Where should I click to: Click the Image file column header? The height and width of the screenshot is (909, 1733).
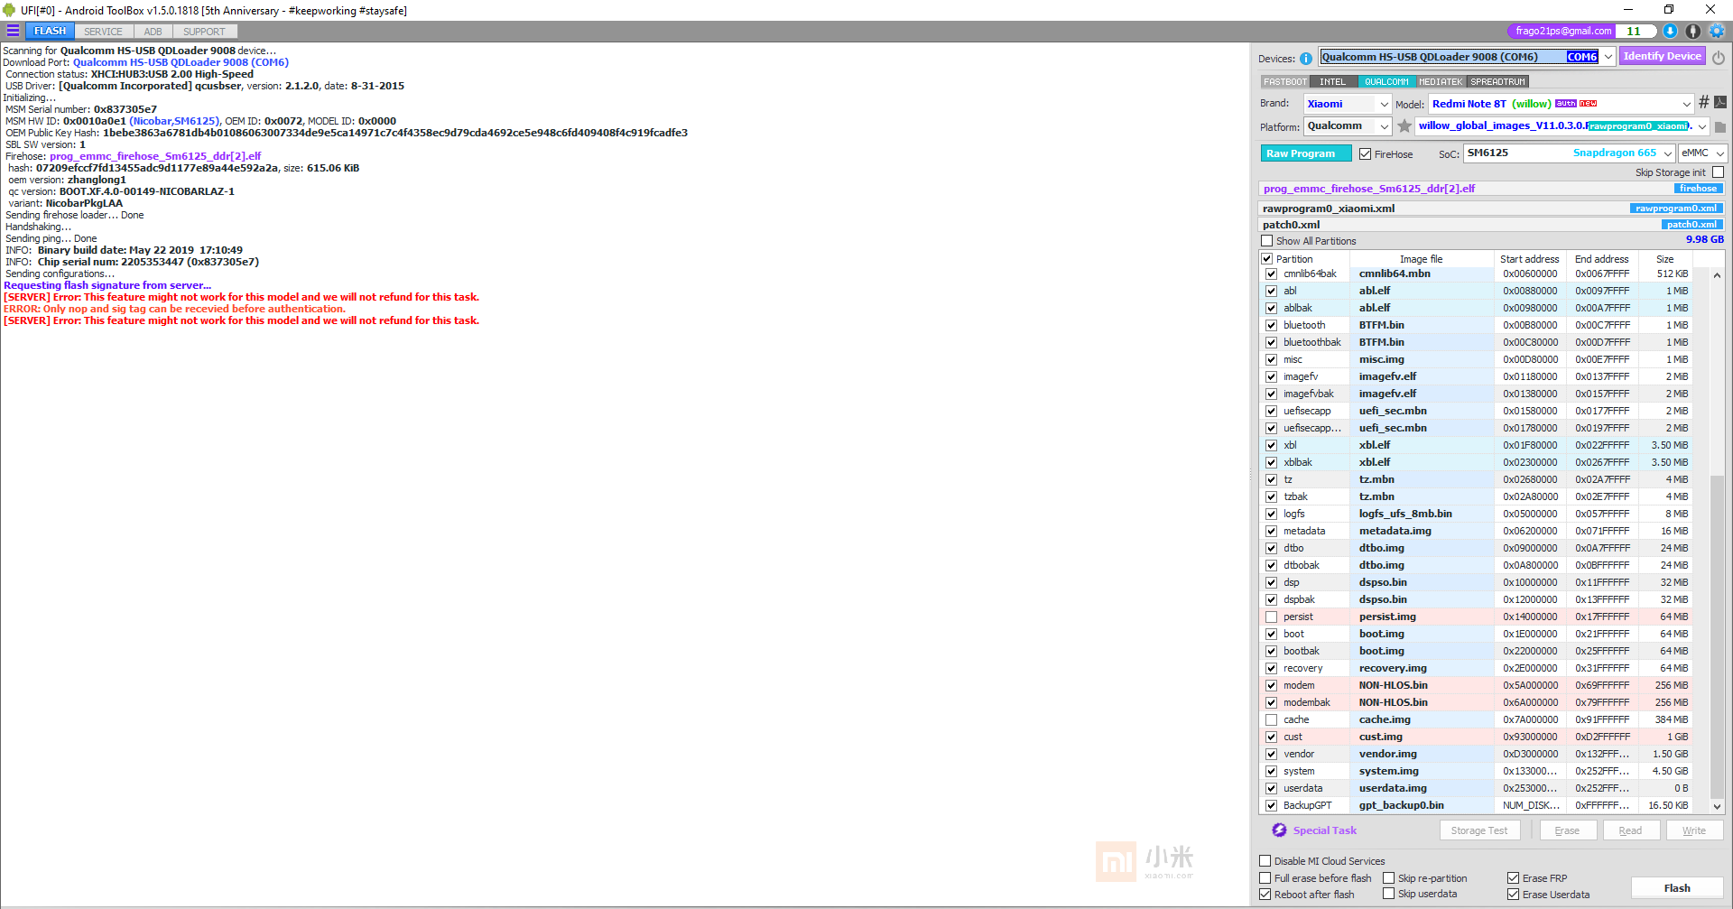[x=1421, y=259]
